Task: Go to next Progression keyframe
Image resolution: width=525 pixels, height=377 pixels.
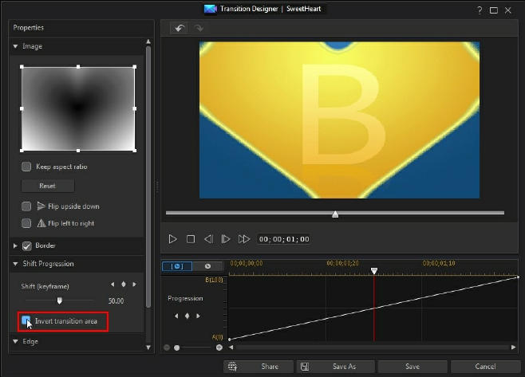Action: pyautogui.click(x=196, y=316)
